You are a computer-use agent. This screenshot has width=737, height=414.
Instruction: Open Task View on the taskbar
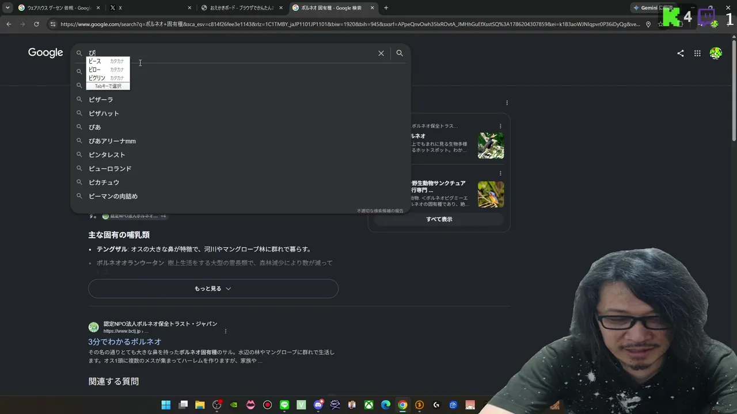click(x=183, y=405)
